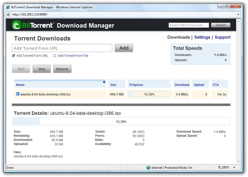This screenshot has width=248, height=177.
Task: Click the large 12.39% Torrent Details progress bar
Action: 121,121
